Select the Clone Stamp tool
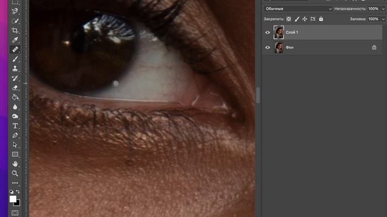This screenshot has width=387, height=217. tap(15, 68)
